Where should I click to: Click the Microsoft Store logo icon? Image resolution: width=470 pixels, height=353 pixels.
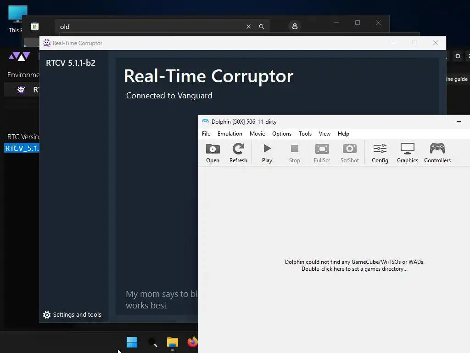(35, 26)
